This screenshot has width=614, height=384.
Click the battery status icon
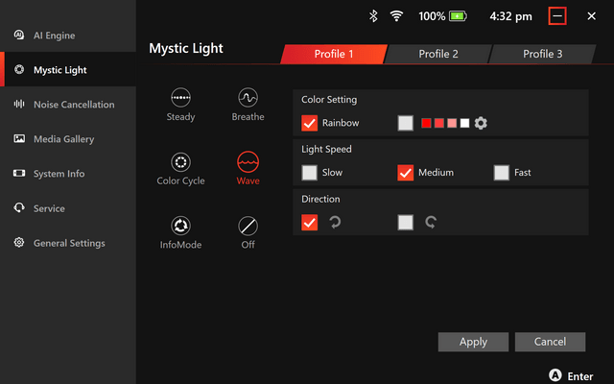point(458,16)
